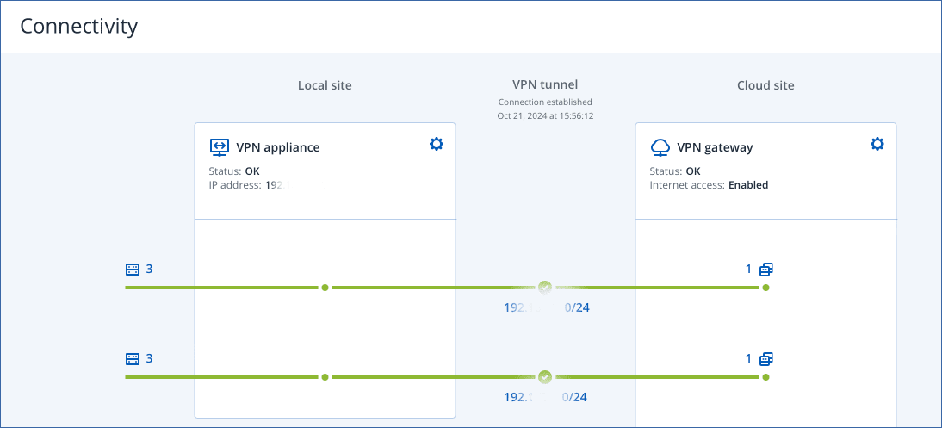This screenshot has height=428, width=942.
Task: Click cloud server count 1 on second network
Action: pos(749,358)
